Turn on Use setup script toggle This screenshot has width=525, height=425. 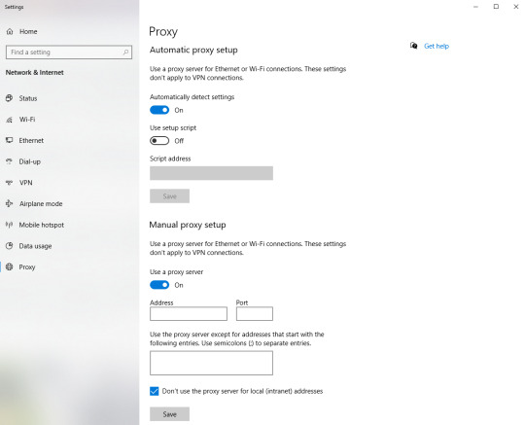pos(159,141)
